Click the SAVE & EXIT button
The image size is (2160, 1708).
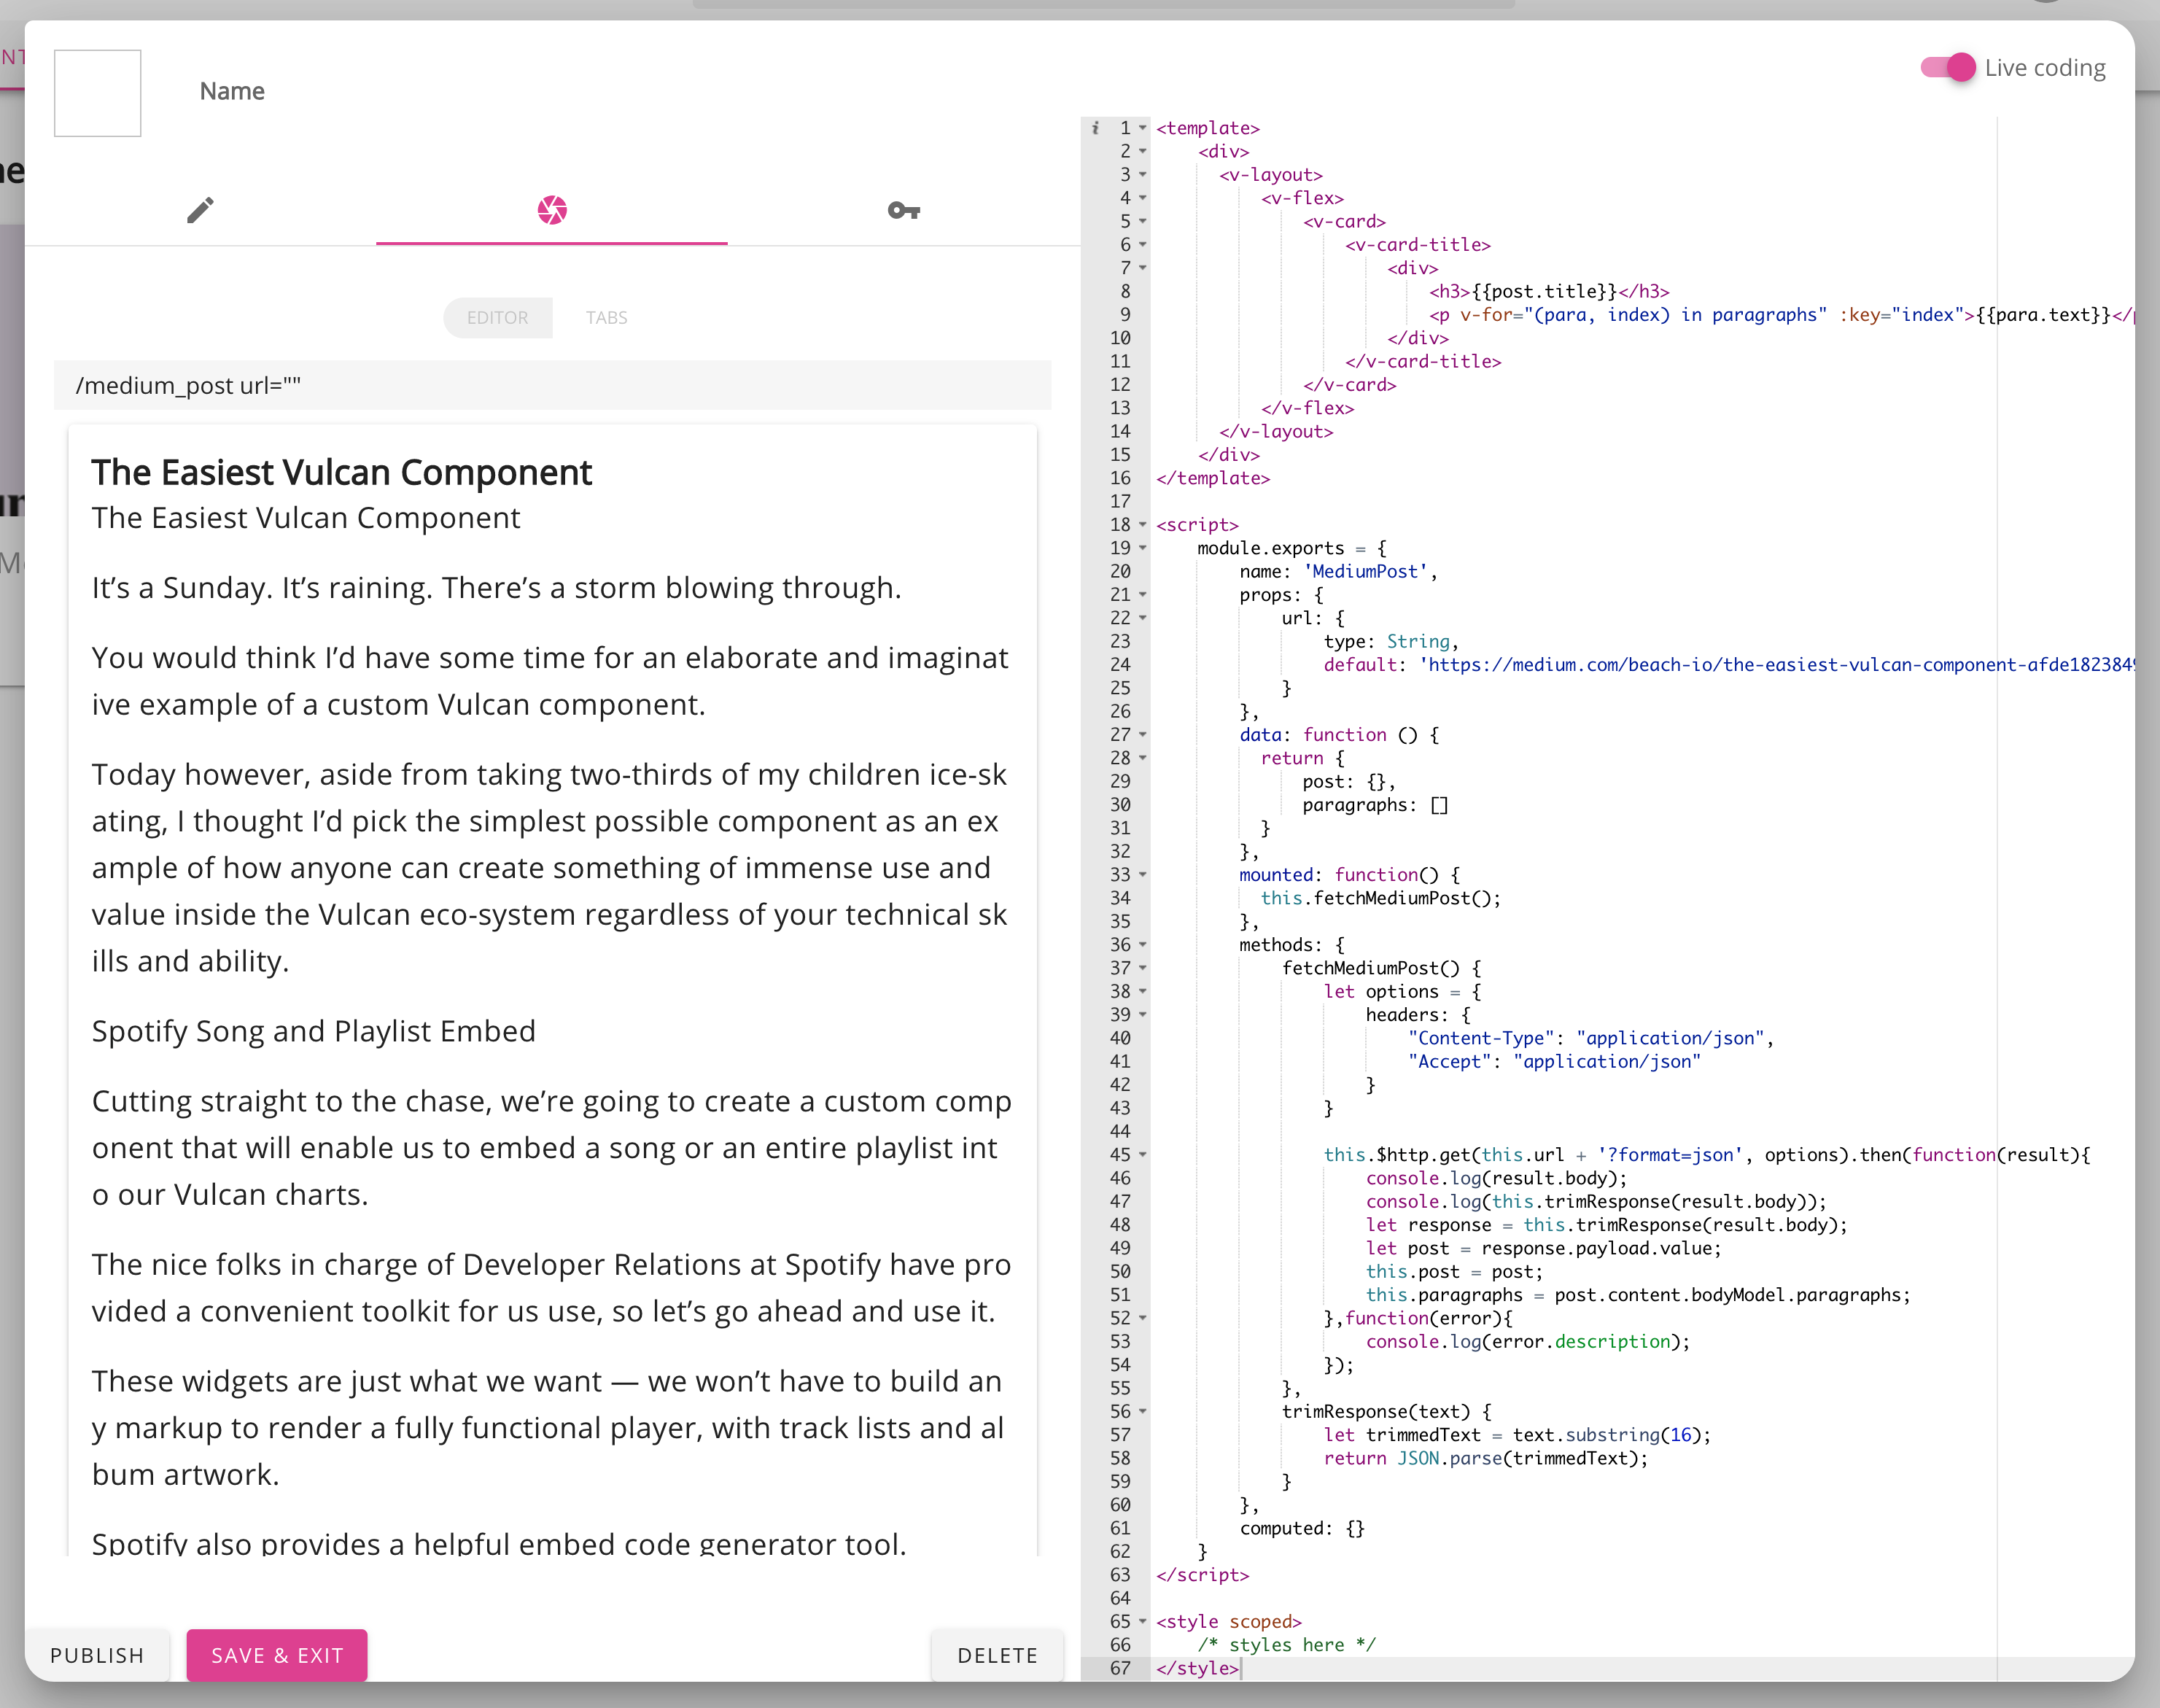pos(277,1655)
